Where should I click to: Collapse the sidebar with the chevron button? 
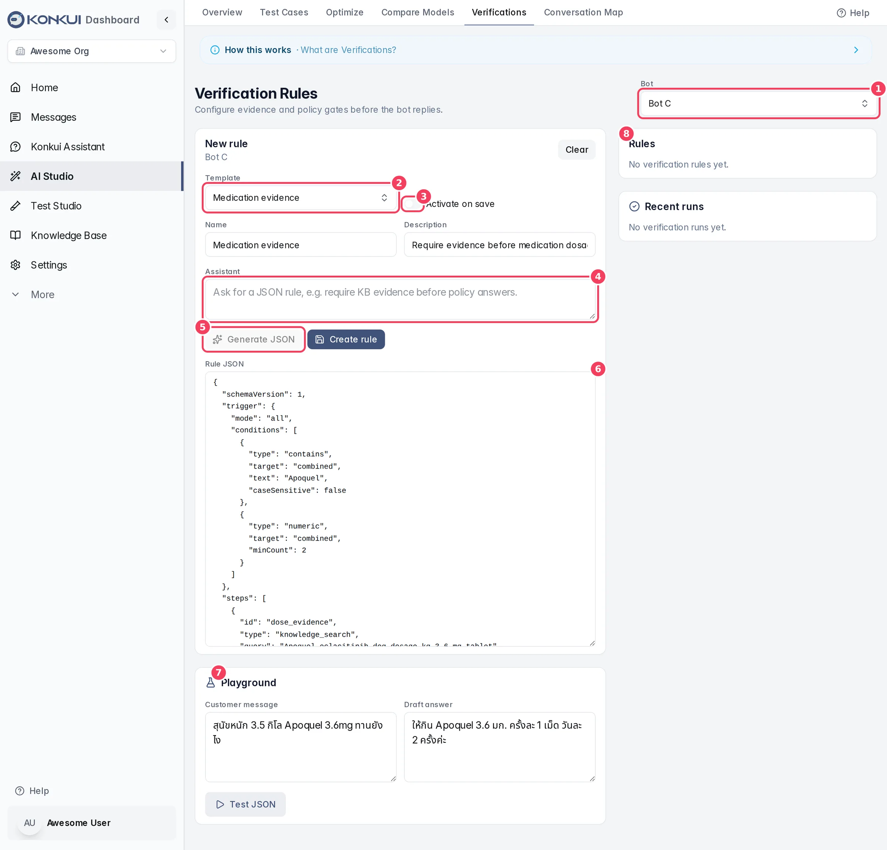(167, 20)
